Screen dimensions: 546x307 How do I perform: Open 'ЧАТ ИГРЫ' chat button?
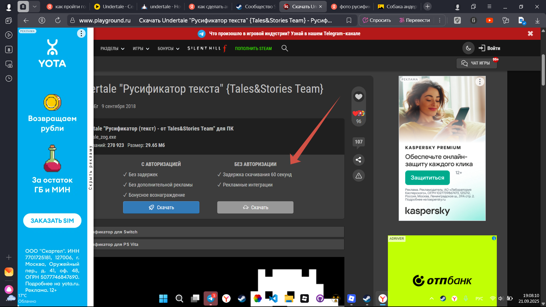pyautogui.click(x=477, y=63)
